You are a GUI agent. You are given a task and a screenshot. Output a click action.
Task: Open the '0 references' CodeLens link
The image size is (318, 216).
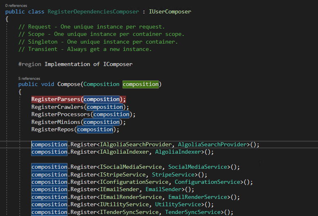16,6
